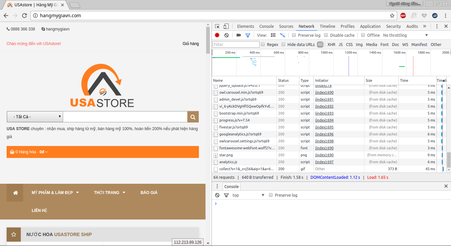Open the (index):697 initiator link for analytics.js

(x=324, y=162)
